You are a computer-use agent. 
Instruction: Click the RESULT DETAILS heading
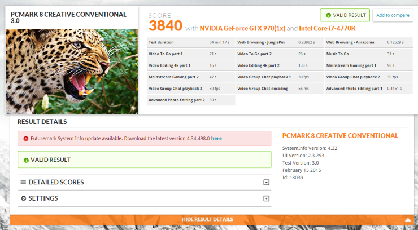point(42,122)
